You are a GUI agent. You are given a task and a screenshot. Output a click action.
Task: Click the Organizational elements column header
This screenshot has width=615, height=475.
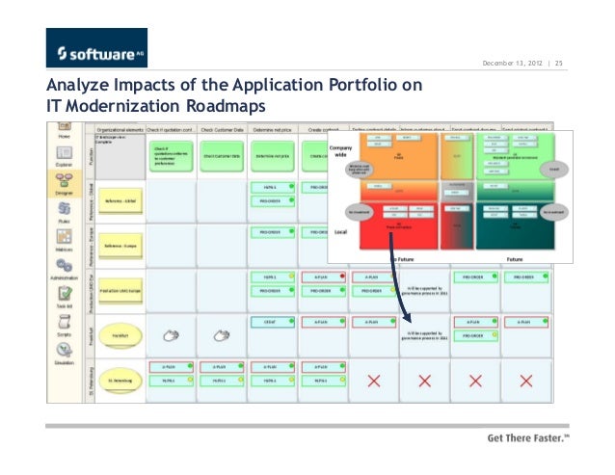pos(120,129)
